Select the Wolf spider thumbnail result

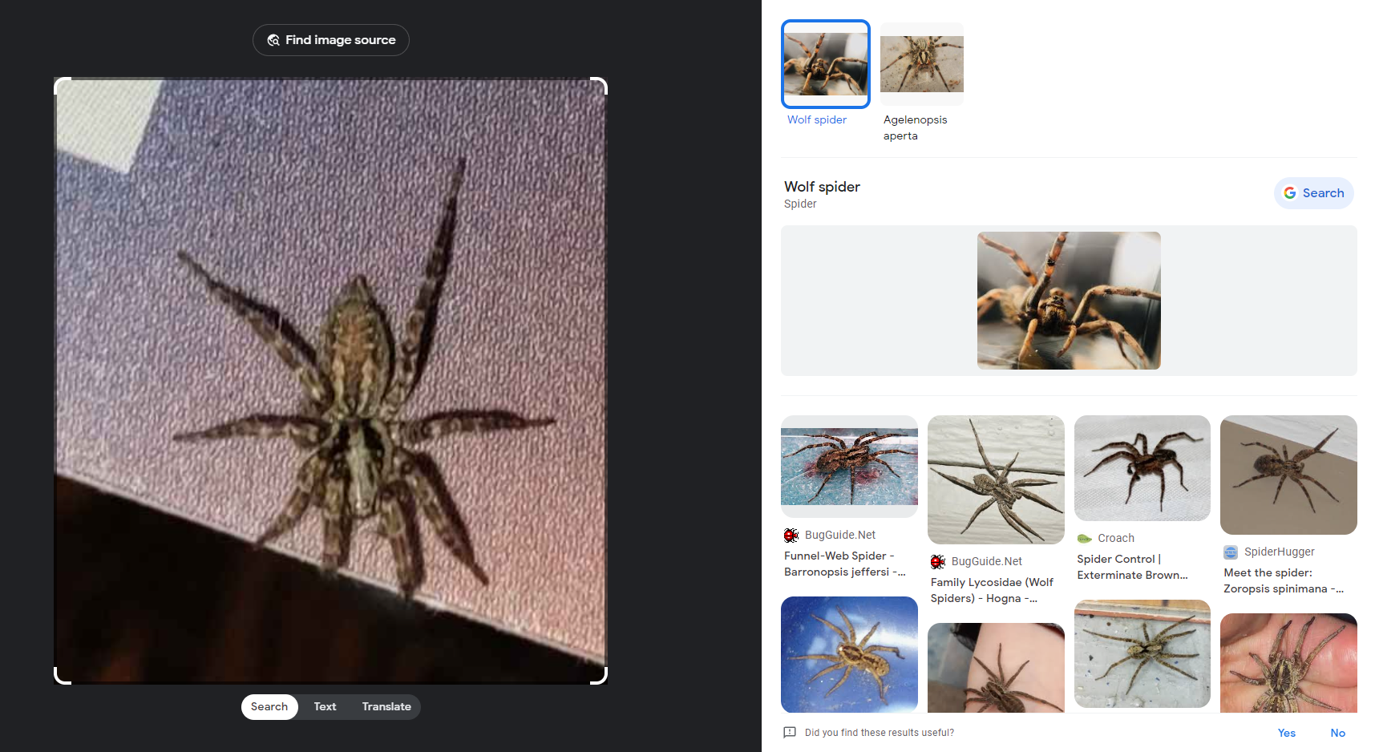(826, 64)
